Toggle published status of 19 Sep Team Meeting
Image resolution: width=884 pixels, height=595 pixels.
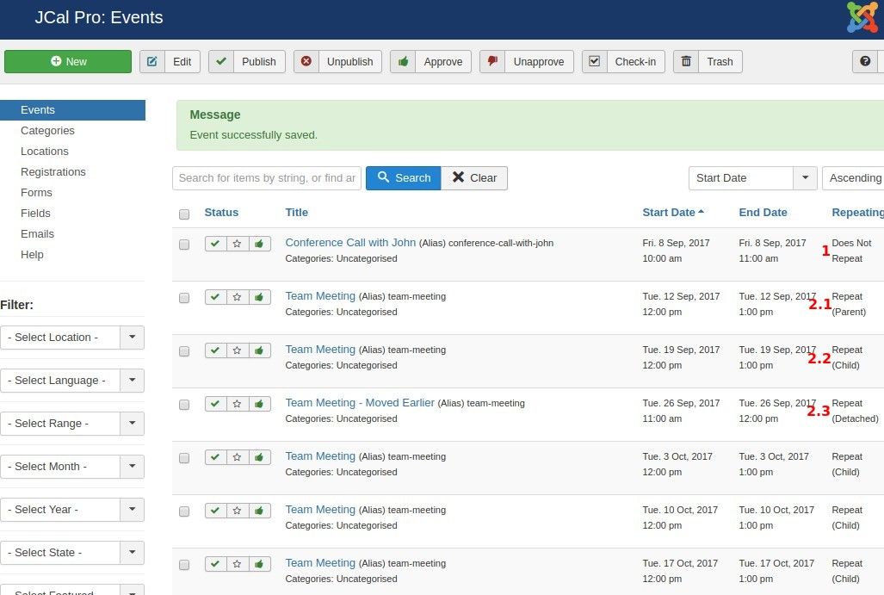pyautogui.click(x=215, y=350)
